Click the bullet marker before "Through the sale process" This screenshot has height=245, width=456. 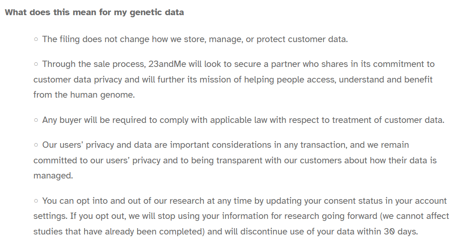[36, 64]
